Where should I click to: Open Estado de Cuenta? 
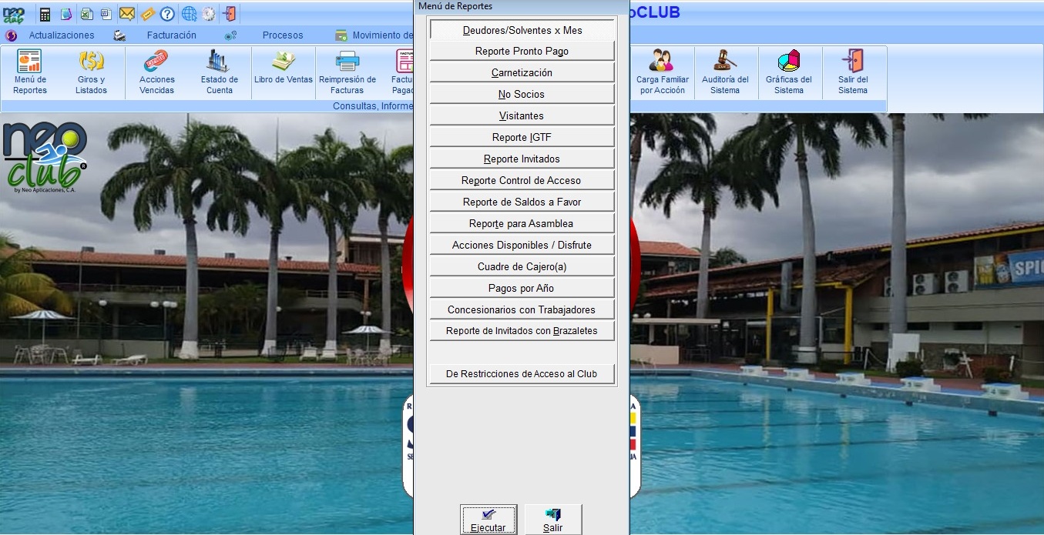220,72
